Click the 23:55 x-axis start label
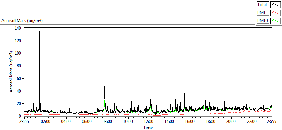The height and width of the screenshot is (130, 282). point(25,122)
